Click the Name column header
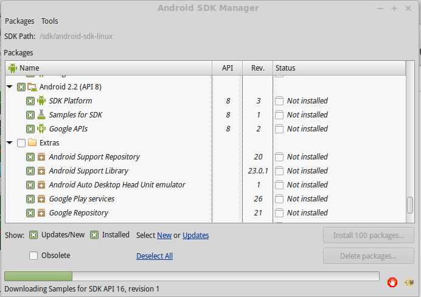The width and height of the screenshot is (421, 297). (108, 68)
